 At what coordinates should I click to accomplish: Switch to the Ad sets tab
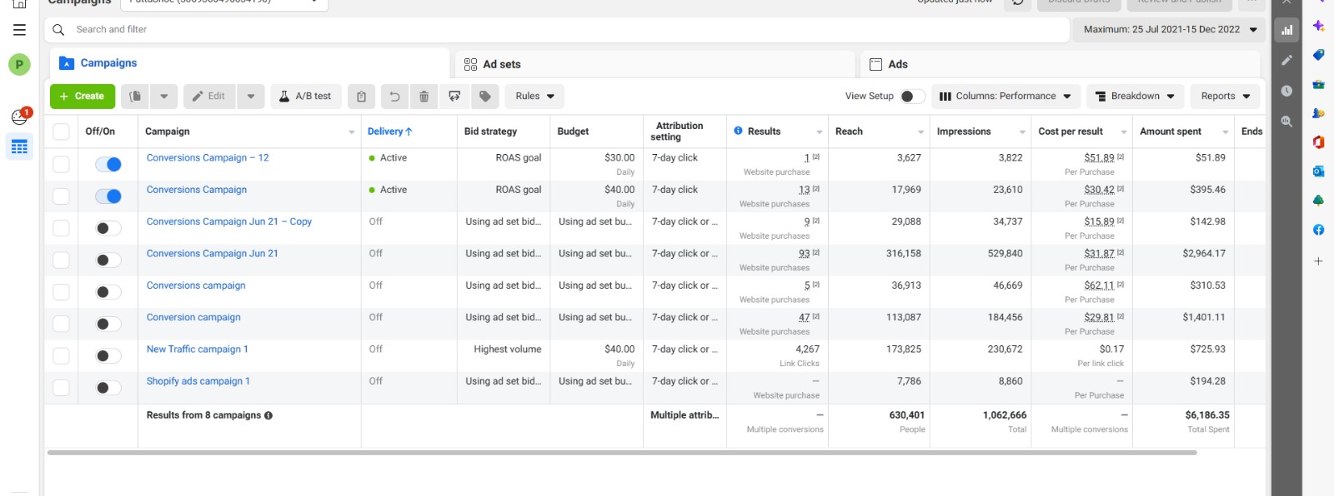(x=654, y=64)
